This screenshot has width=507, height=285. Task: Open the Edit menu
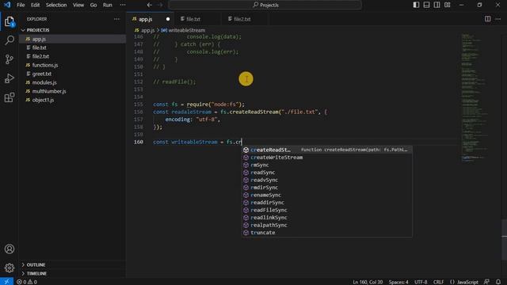[x=35, y=5]
